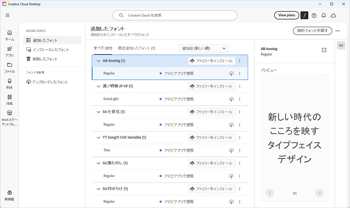Click the View plans button
Screen dimensions: 350x208
click(x=286, y=15)
